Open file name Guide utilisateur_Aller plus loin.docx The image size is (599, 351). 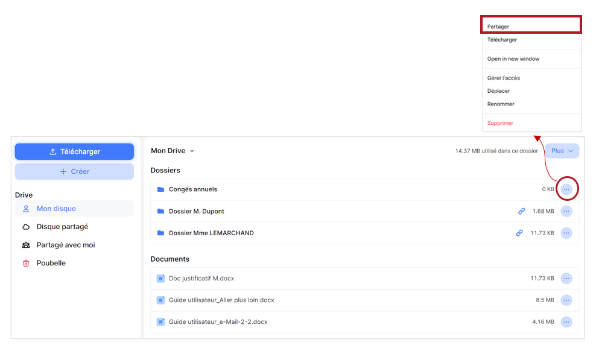click(221, 300)
